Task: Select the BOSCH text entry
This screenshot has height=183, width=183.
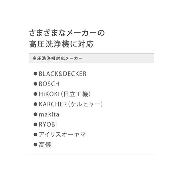Action: pos(49,84)
